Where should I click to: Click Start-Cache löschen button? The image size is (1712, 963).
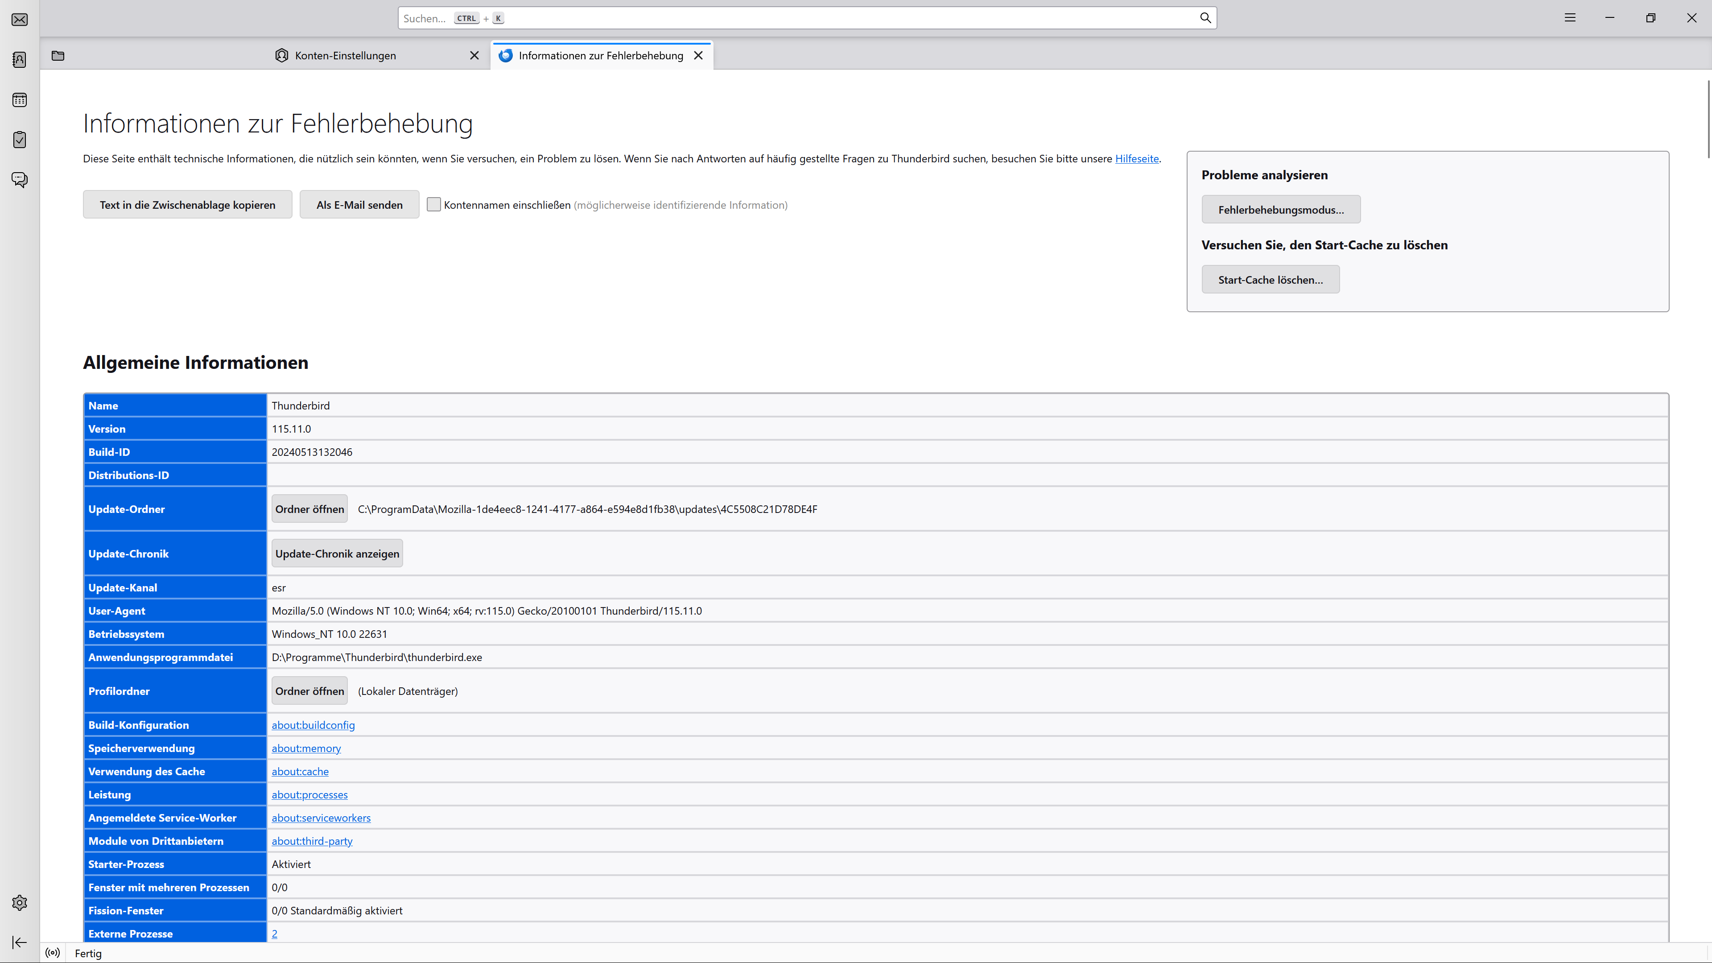[x=1270, y=279]
